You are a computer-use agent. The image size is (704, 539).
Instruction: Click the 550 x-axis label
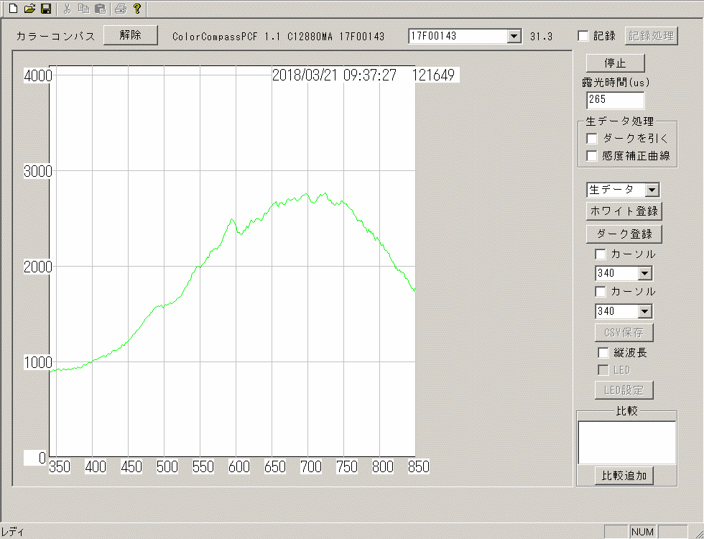[x=203, y=466]
